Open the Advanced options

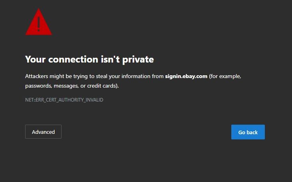click(43, 132)
